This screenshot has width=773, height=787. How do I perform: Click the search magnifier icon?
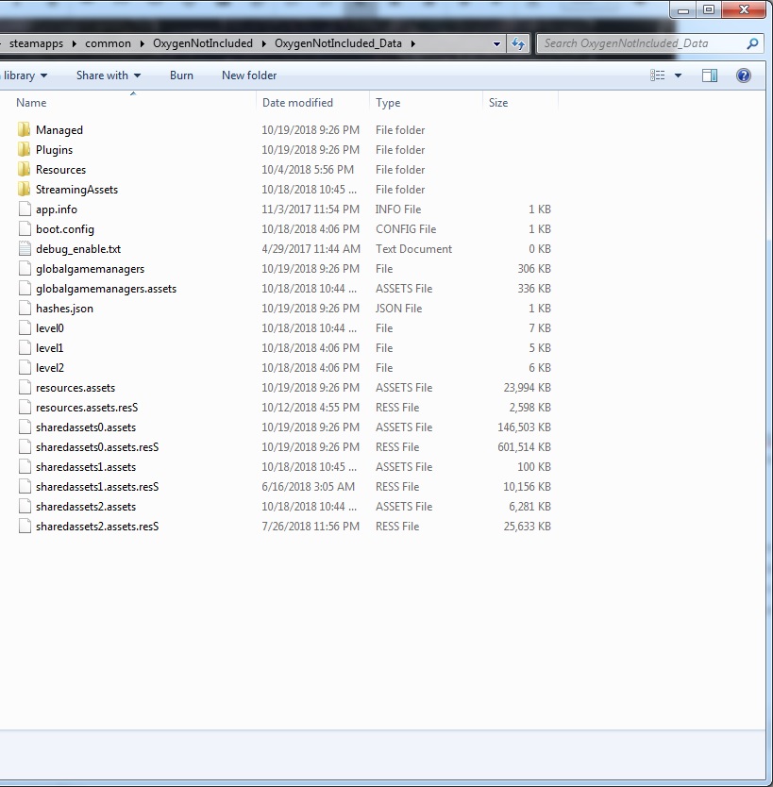pos(752,43)
